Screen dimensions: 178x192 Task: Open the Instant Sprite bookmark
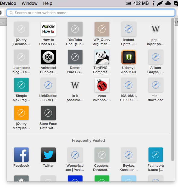(129, 29)
